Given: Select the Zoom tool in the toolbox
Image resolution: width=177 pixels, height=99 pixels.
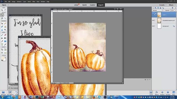Looking at the screenshot, I should 2,10.
